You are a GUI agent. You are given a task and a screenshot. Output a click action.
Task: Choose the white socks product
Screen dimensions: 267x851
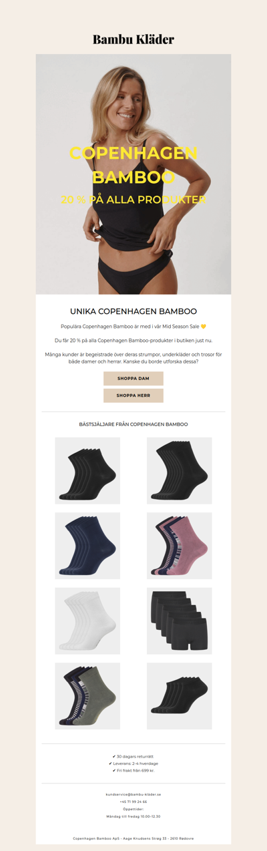pyautogui.click(x=87, y=621)
